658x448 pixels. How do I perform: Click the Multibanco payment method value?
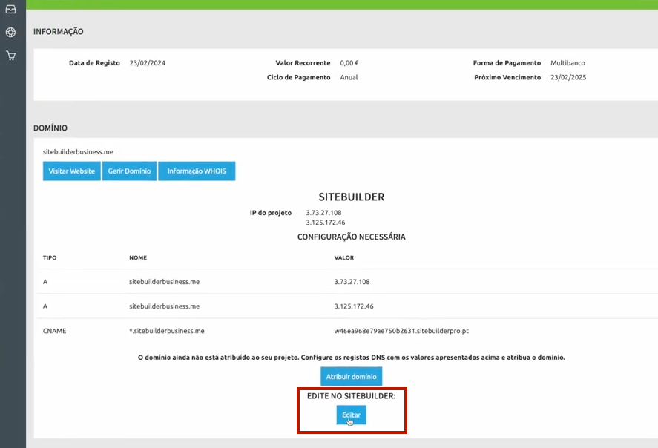click(567, 63)
